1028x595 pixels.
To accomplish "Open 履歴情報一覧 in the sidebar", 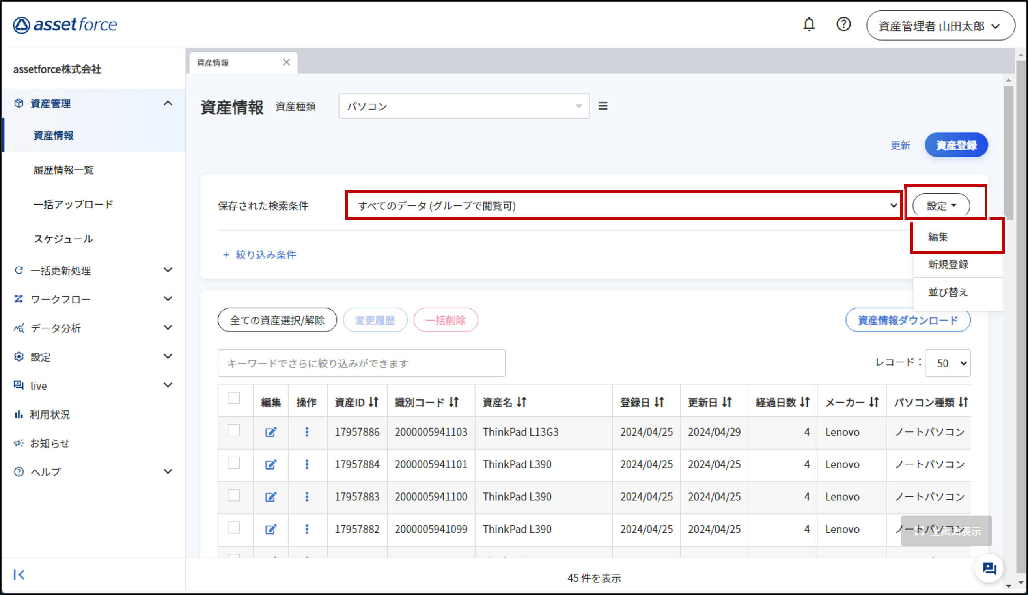I will tap(63, 170).
